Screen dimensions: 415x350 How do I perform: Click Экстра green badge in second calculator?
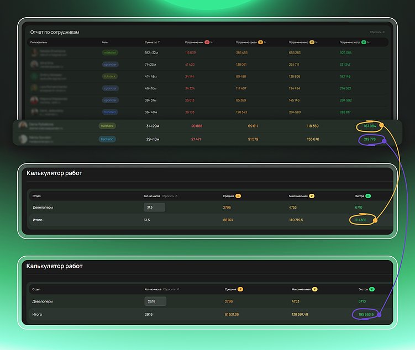tap(372, 289)
